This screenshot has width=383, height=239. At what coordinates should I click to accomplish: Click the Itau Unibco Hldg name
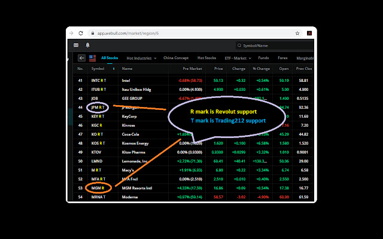136,90
